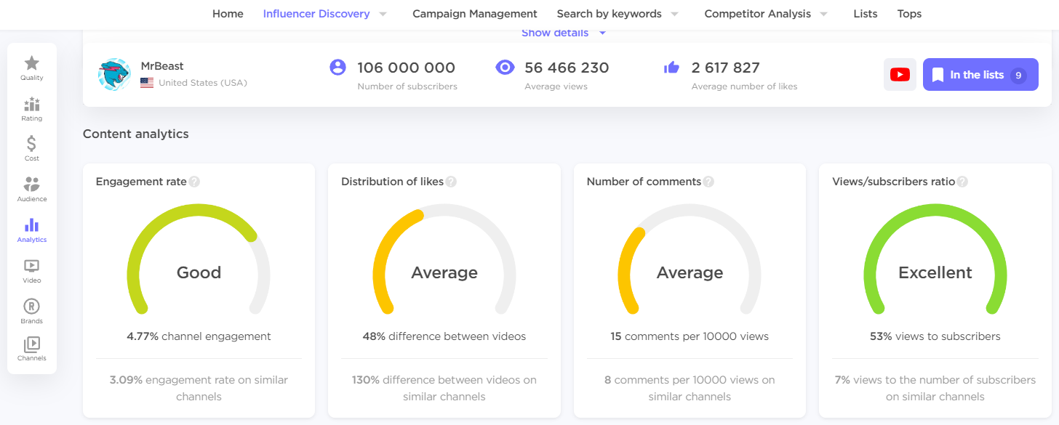
Task: Open Search by keywords dropdown menu
Action: (618, 14)
